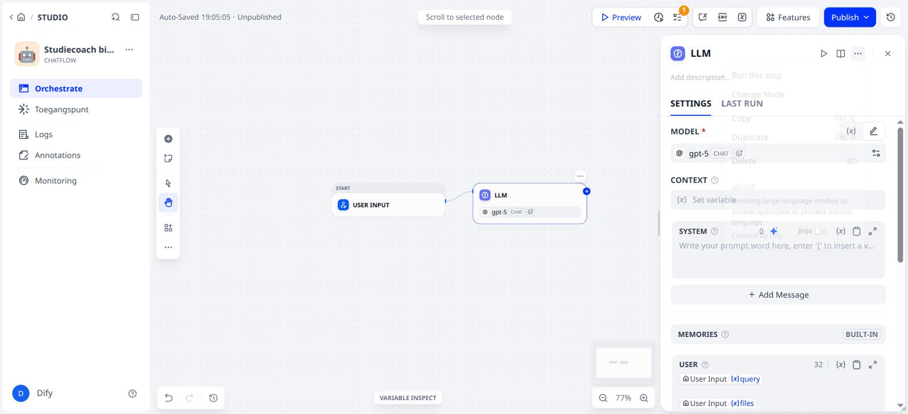908x414 pixels.
Task: Click the Studiecoach robot app icon
Action: point(27,54)
